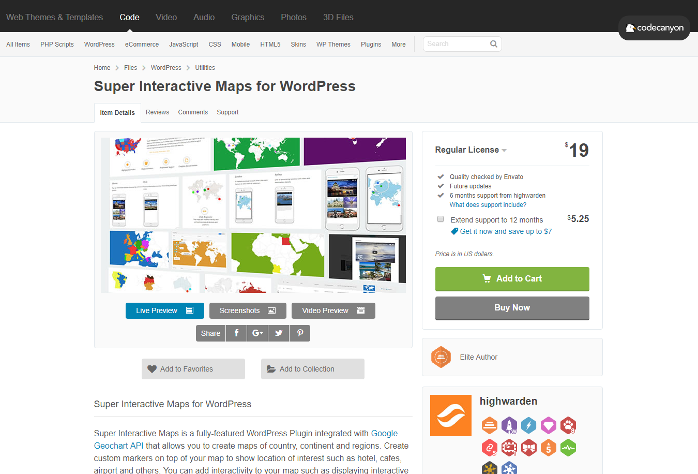The height and width of the screenshot is (474, 698).
Task: Click blue price tag icon beside save offer
Action: click(x=454, y=231)
